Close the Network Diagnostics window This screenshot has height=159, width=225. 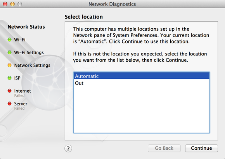click(5, 4)
